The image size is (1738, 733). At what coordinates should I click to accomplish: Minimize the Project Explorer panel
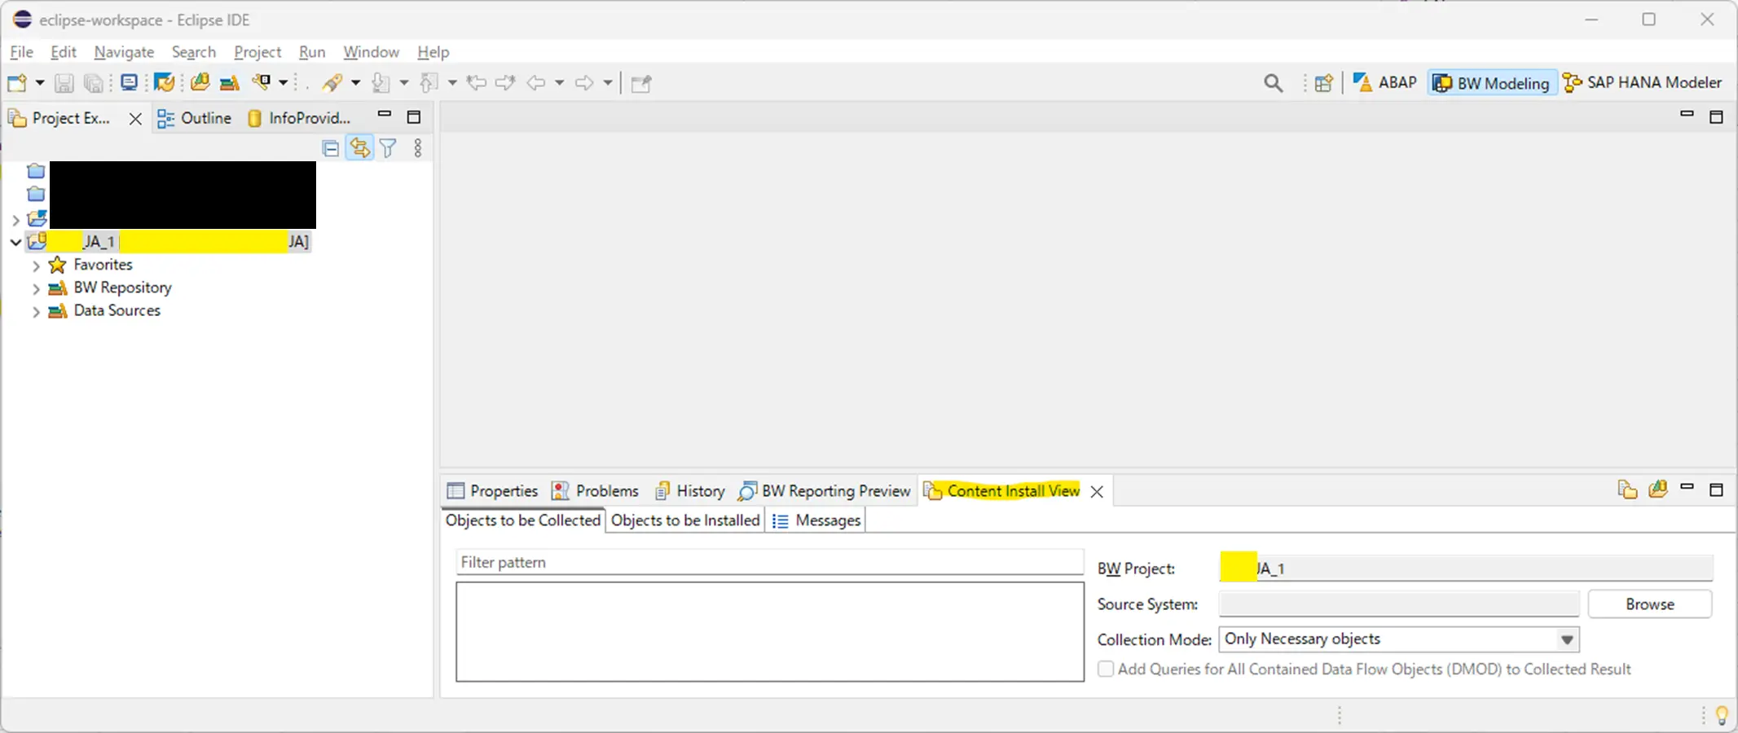[385, 115]
